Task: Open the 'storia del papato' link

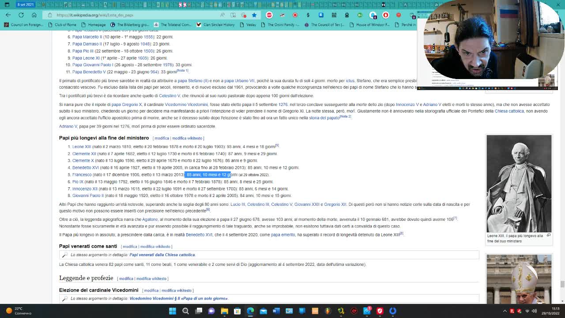Action: (324, 117)
